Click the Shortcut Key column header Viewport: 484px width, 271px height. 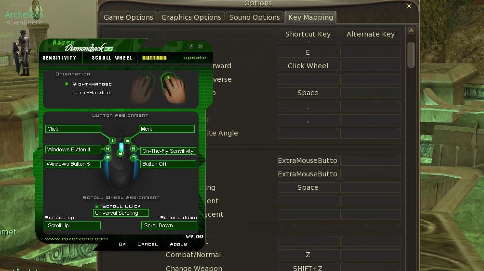pyautogui.click(x=308, y=34)
